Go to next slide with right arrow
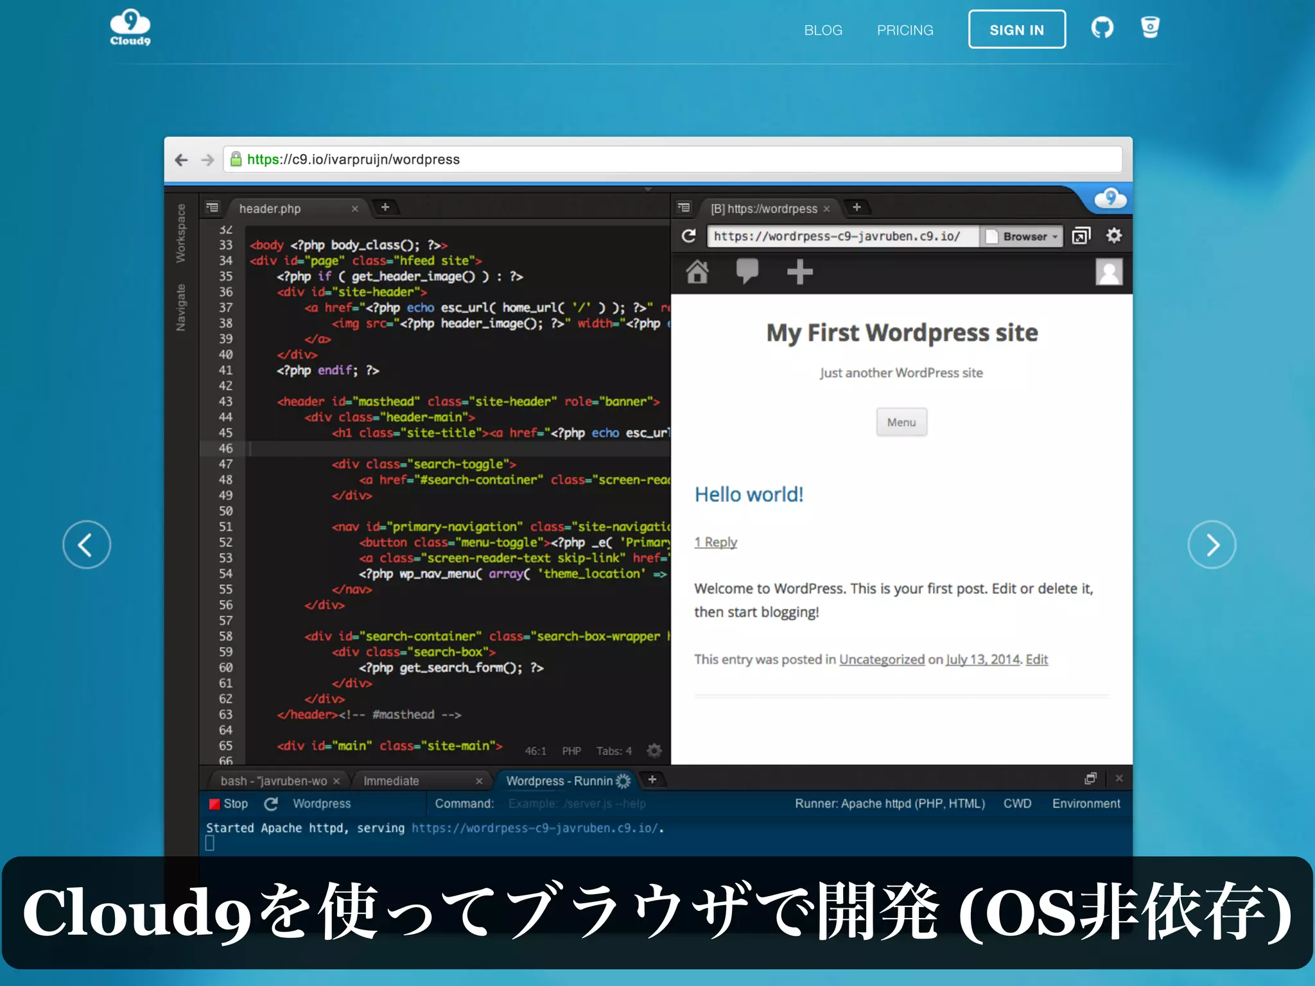Image resolution: width=1315 pixels, height=986 pixels. pos(1211,545)
